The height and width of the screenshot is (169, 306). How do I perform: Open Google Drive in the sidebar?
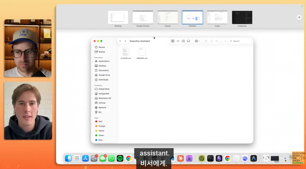point(104,75)
